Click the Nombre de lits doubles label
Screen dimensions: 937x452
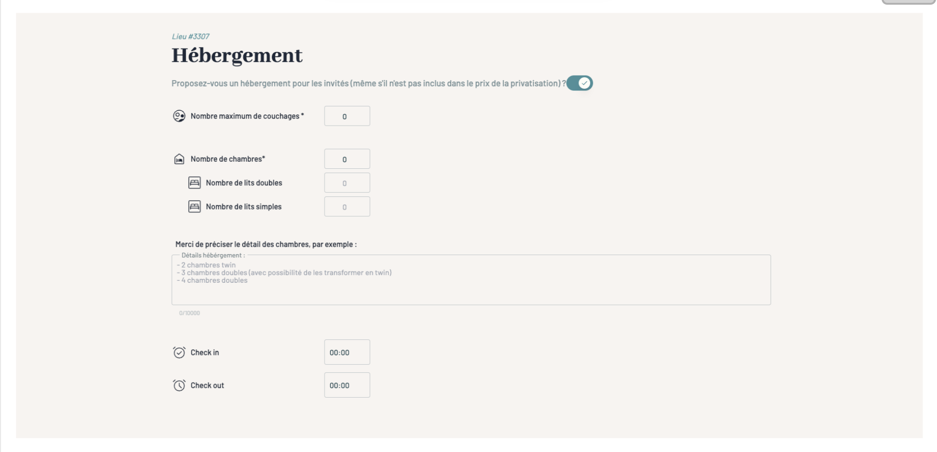244,183
